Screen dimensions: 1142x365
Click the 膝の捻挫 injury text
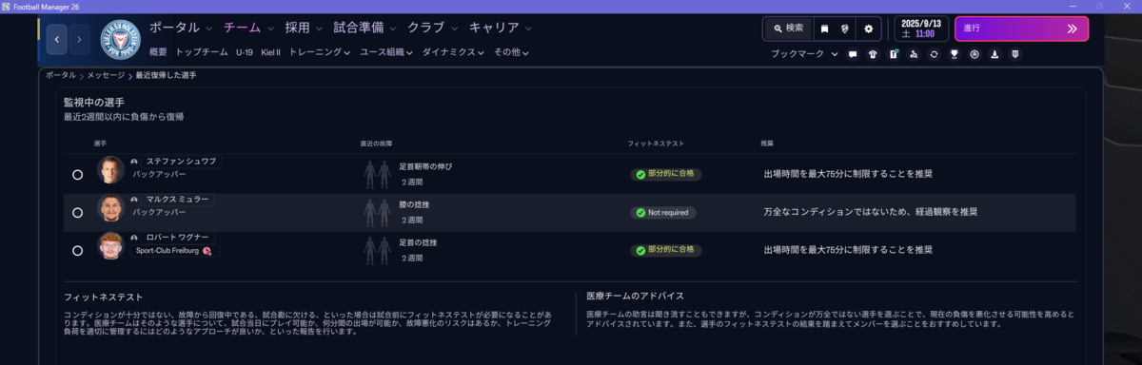tap(415, 205)
